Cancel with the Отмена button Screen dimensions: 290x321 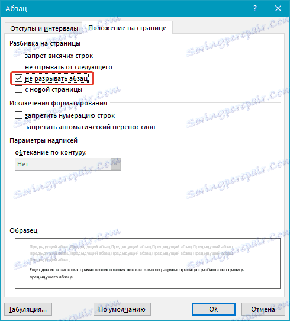coord(263,309)
